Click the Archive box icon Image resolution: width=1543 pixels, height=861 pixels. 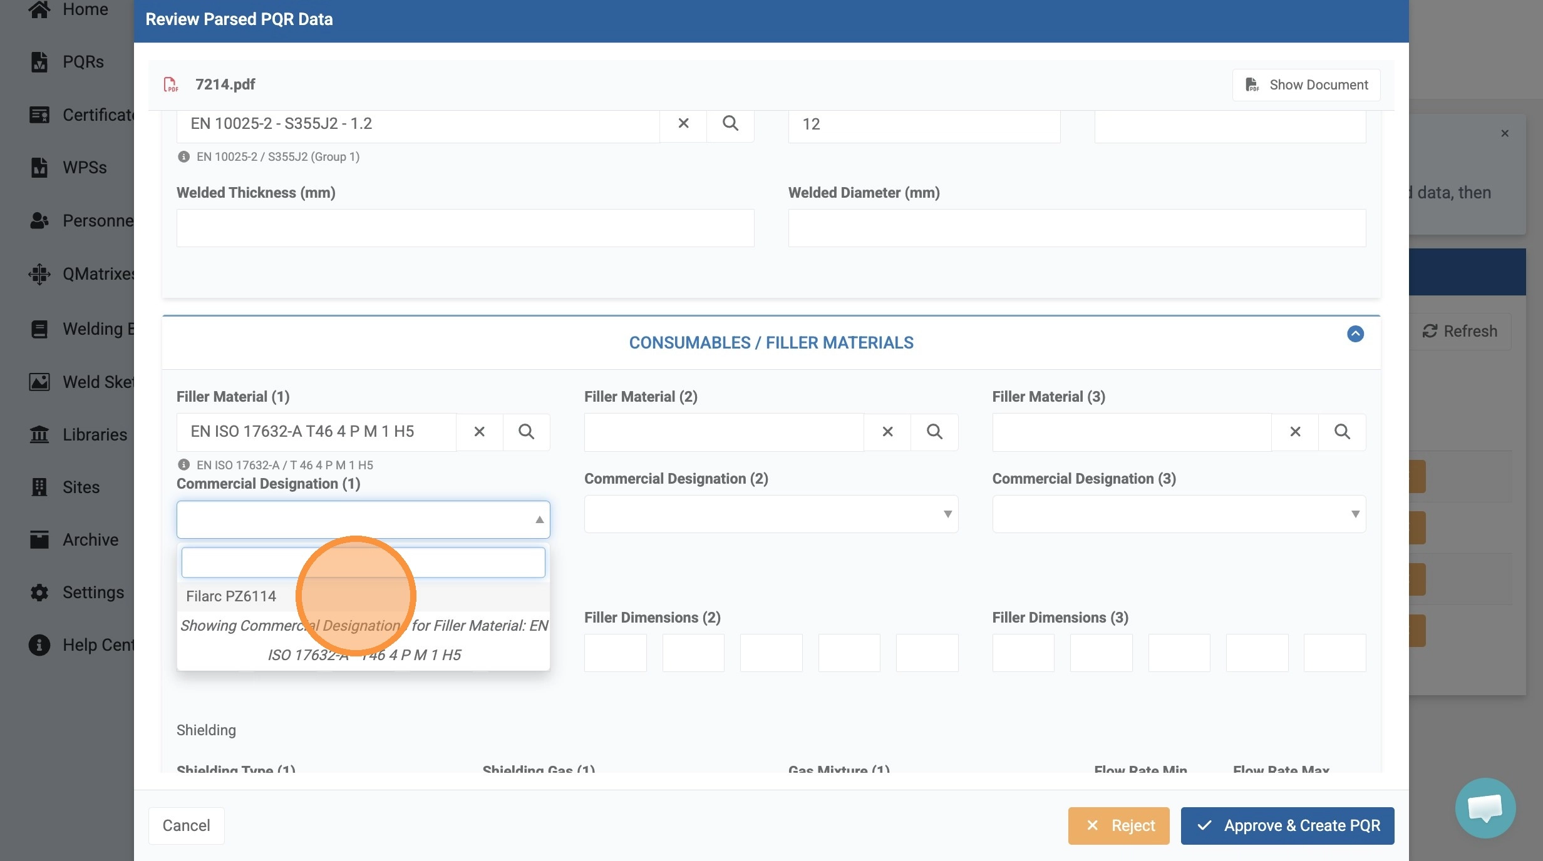click(x=39, y=539)
